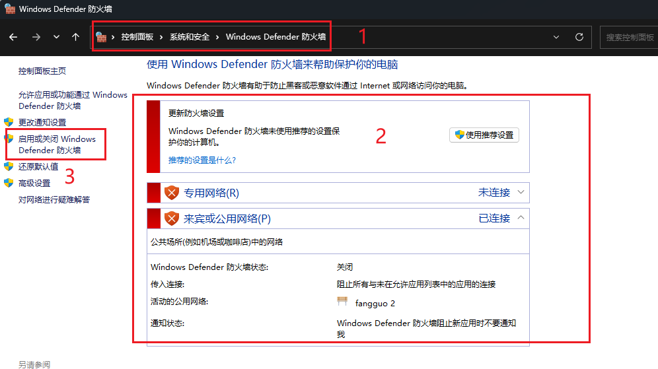Open 对网络进行疑难解答 link

click(54, 199)
